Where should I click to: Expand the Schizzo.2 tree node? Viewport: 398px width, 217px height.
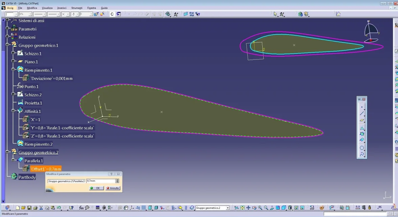click(13, 94)
